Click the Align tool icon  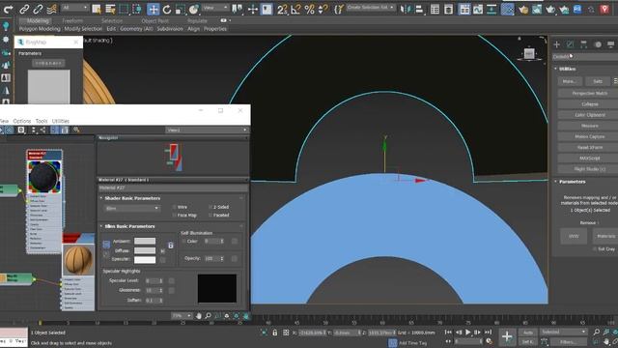(419, 9)
